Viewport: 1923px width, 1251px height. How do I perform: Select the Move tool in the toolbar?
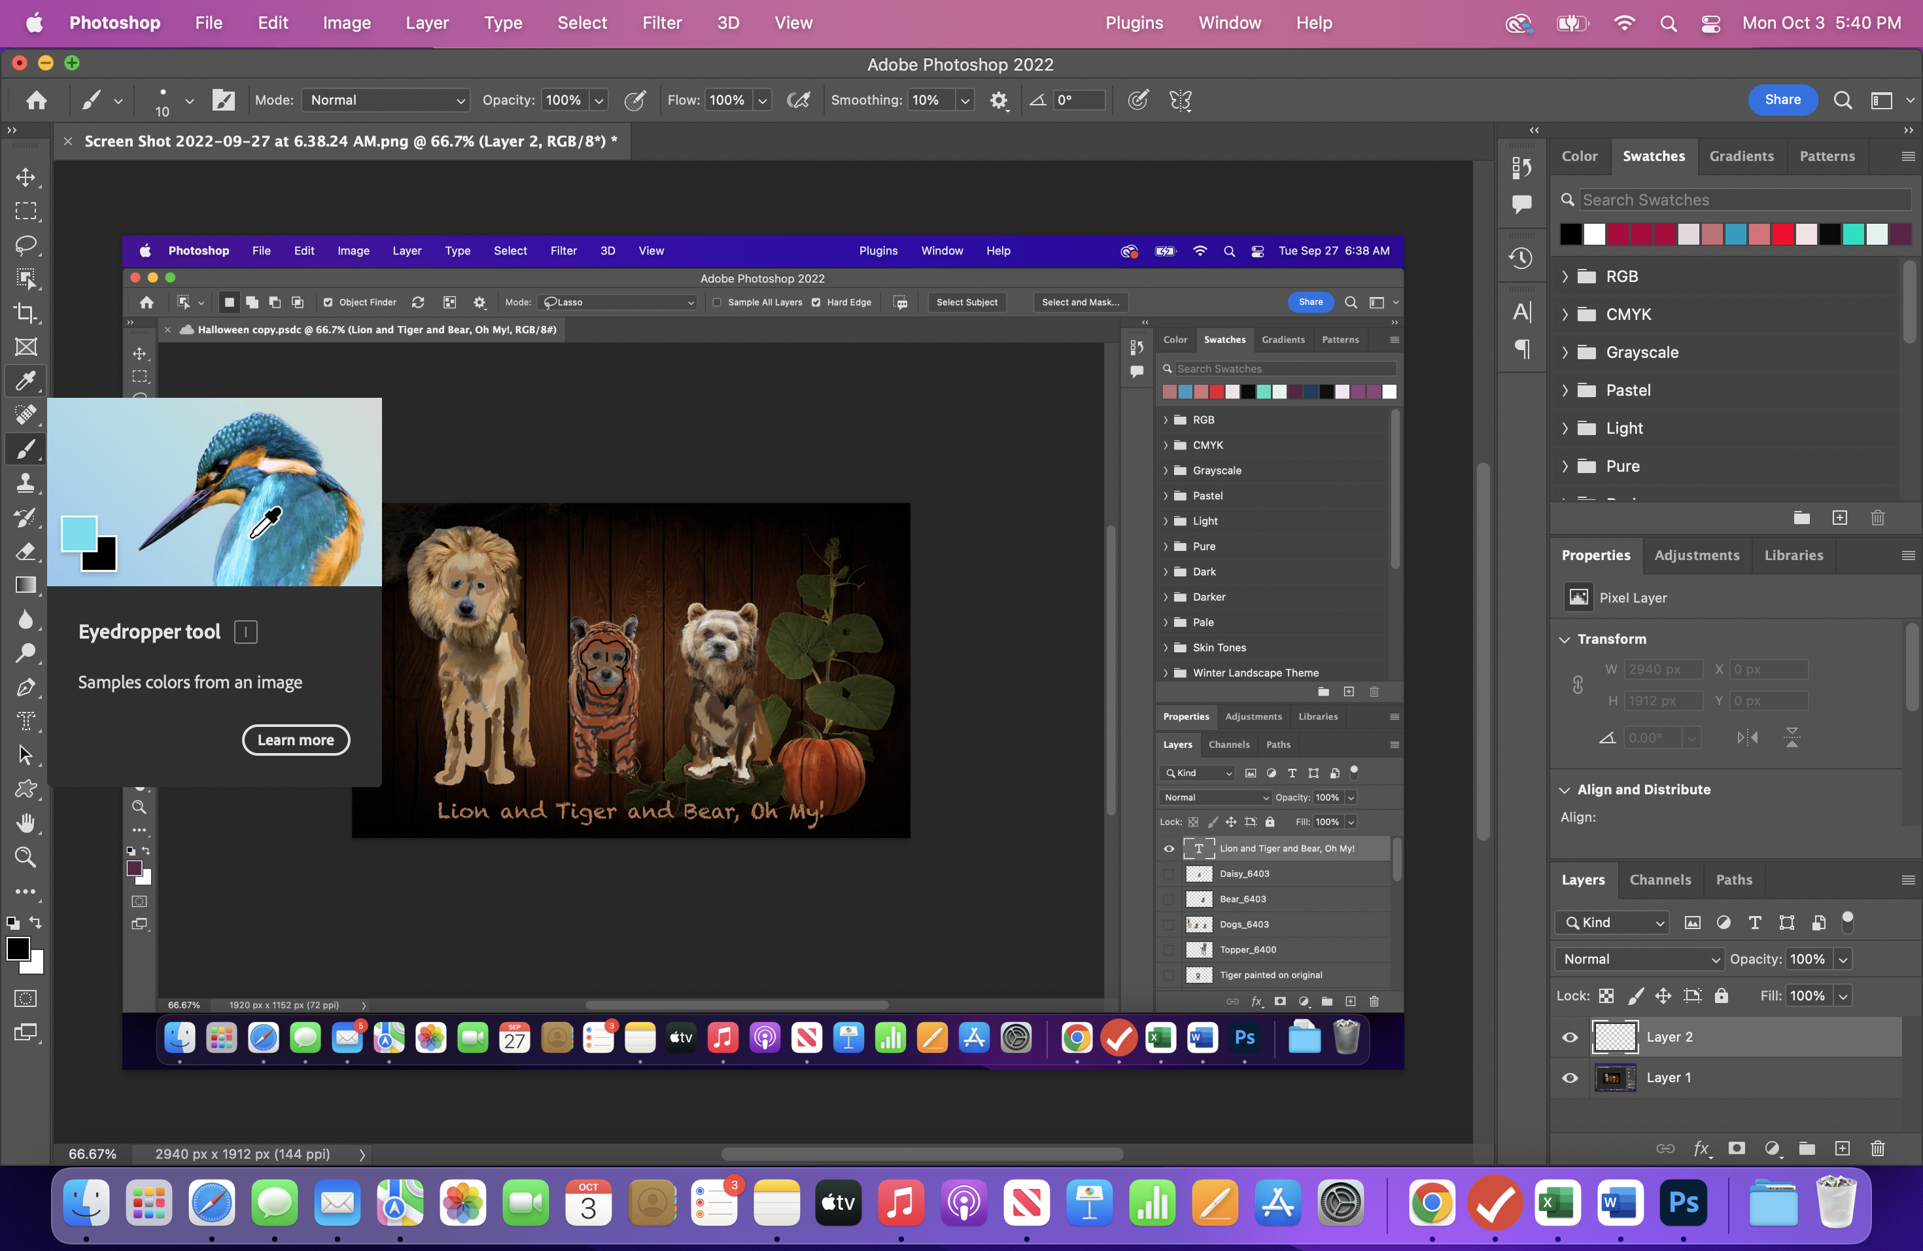[x=26, y=178]
